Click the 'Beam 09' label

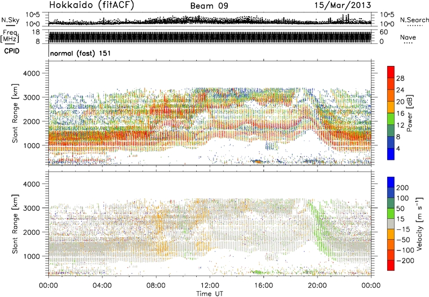[x=209, y=6]
